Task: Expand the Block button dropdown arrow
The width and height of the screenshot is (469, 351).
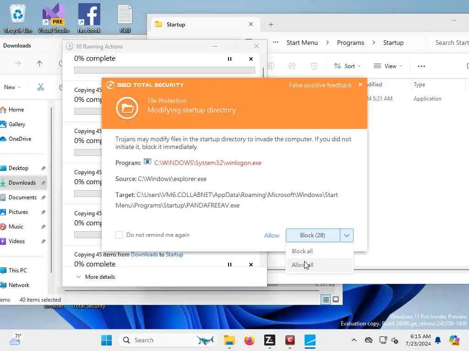Action: tap(347, 235)
